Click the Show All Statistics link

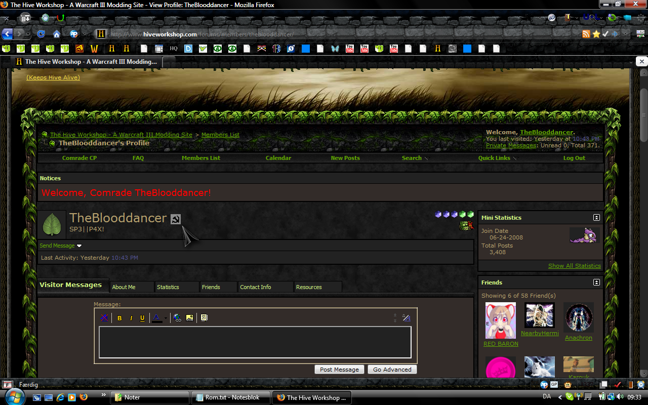click(x=575, y=266)
